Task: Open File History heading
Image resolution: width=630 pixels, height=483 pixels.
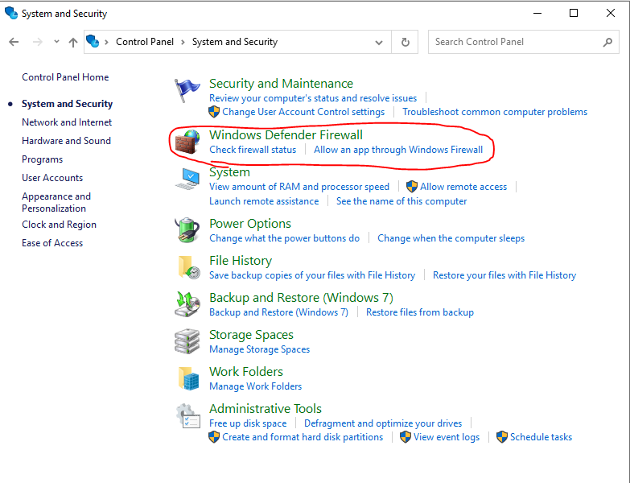Action: click(241, 261)
